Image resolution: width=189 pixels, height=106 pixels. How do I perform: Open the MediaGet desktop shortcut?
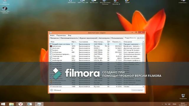(x=71, y=1)
